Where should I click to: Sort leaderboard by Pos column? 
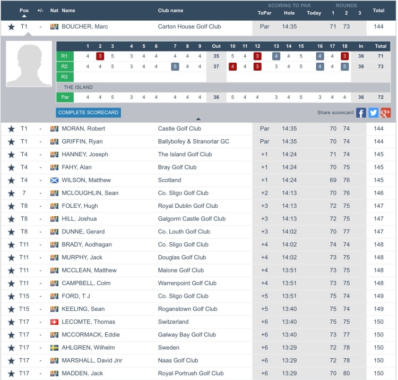point(24,10)
